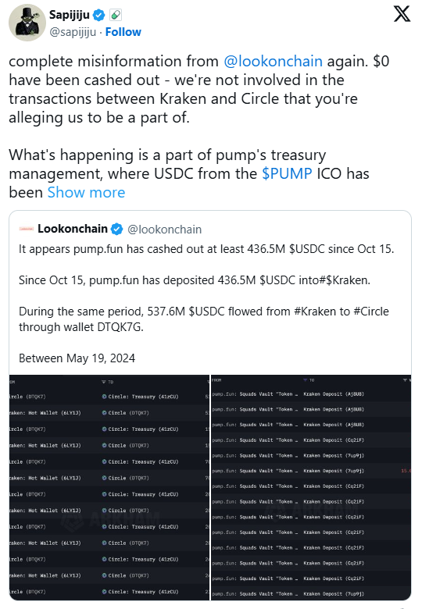Click the Sapijiju display name

(70, 15)
